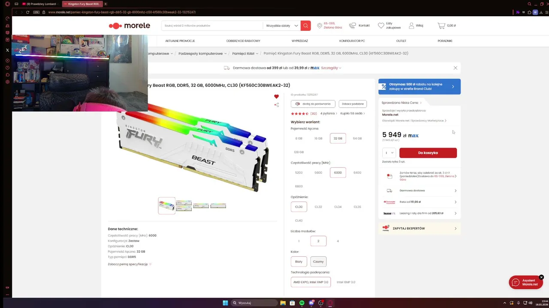Open File Explorer from the taskbar
Screen dimensions: 549x308
[283, 303]
